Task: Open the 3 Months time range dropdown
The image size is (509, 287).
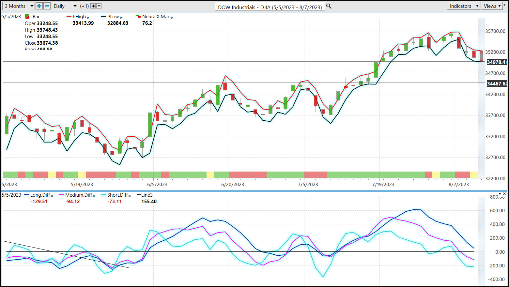Action: pos(18,6)
